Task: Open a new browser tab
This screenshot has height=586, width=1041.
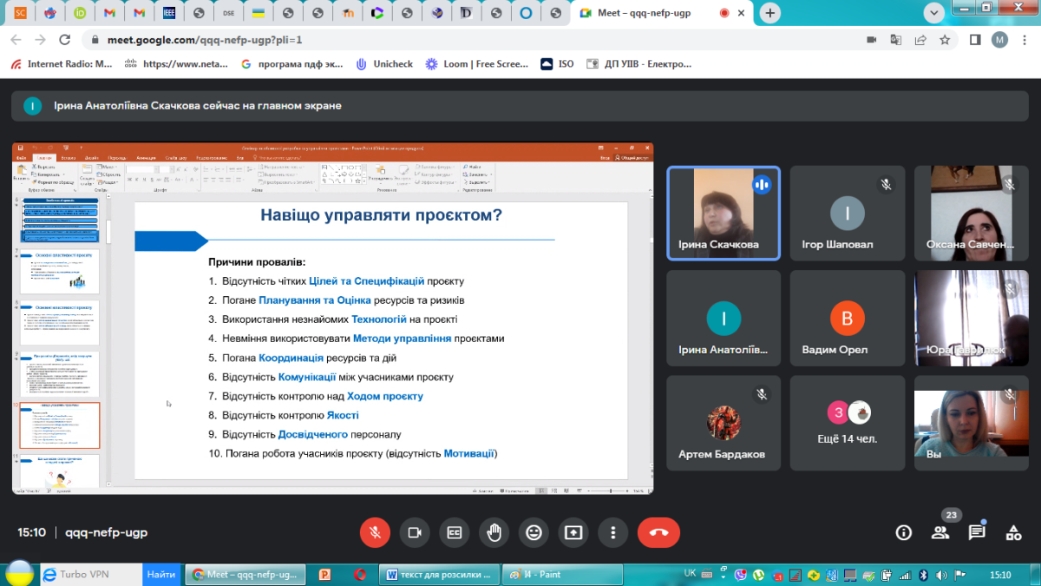Action: coord(769,13)
